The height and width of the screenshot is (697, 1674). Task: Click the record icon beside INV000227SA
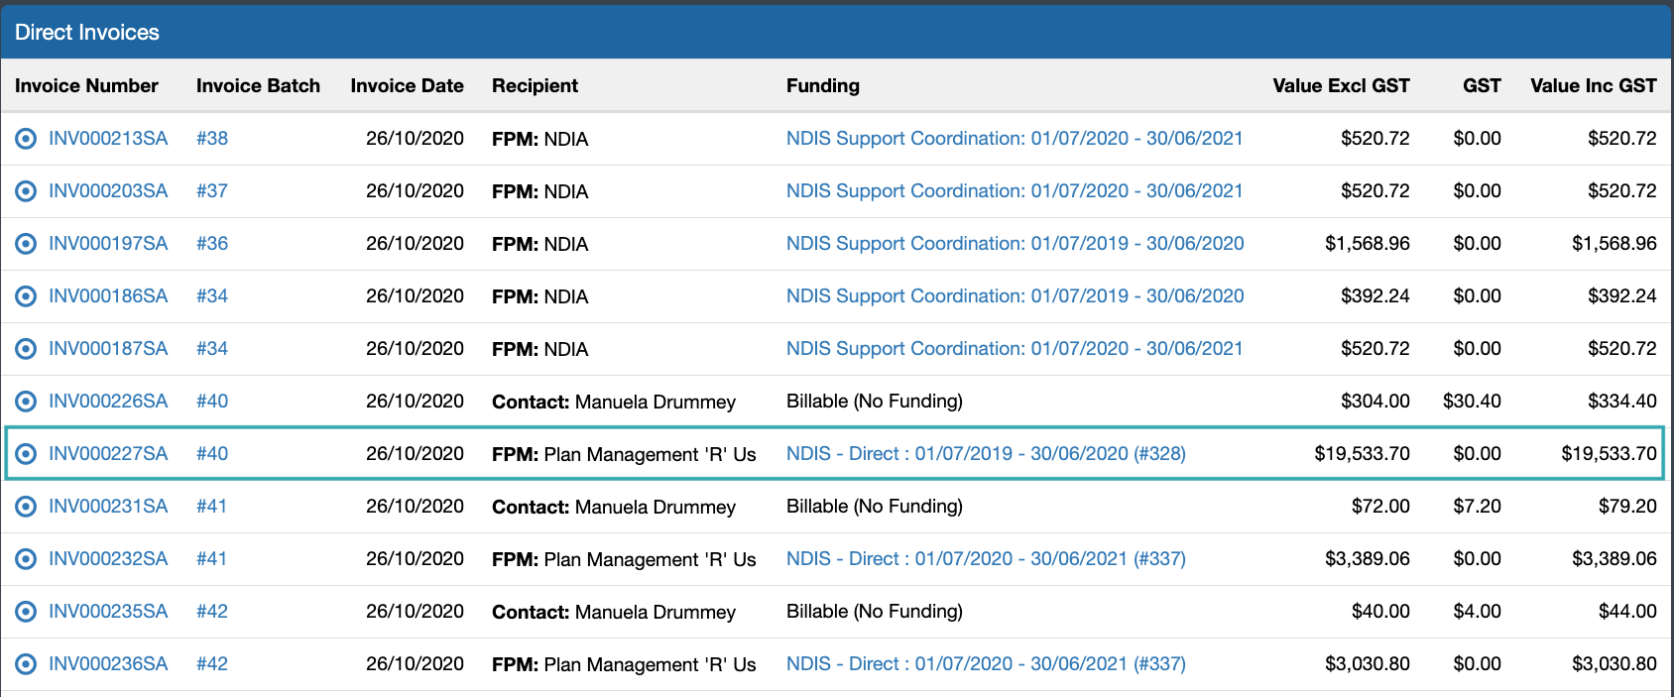[26, 453]
